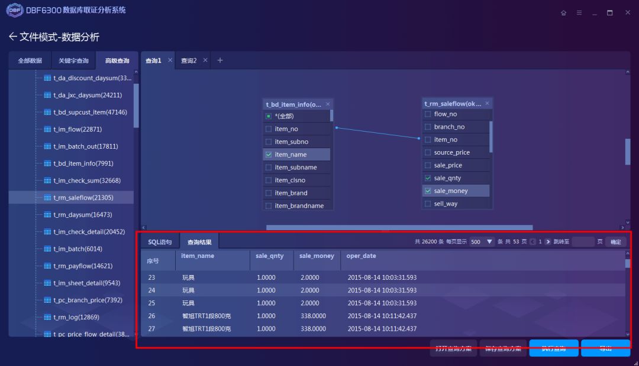Check item_no in t_bd_item_info box
The height and width of the screenshot is (366, 639).
(x=269, y=129)
